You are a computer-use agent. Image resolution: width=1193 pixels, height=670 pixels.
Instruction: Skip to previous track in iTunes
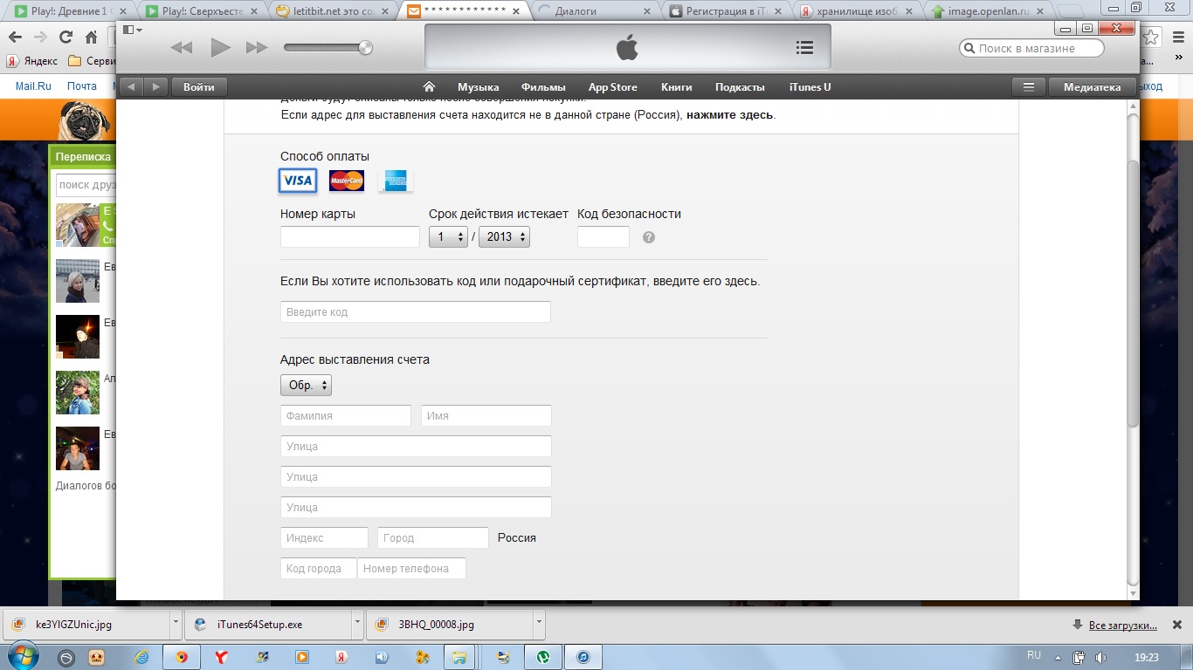pyautogui.click(x=182, y=47)
